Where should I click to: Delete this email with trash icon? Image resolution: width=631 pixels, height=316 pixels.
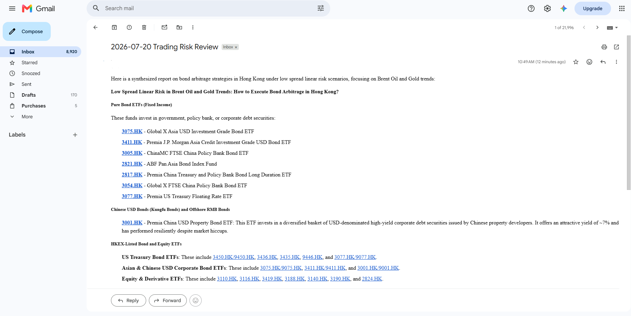[144, 27]
